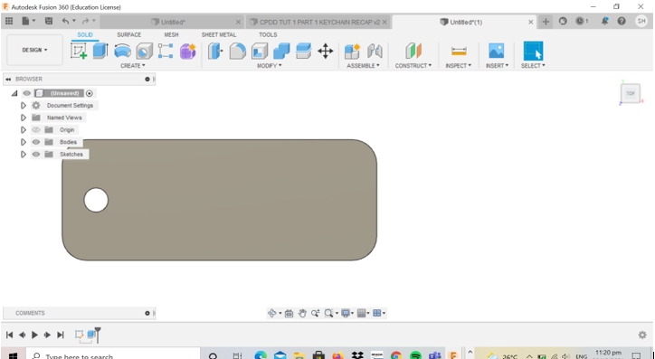Screen dimensions: 655x359
Task: Show the Origin folder with its eye icon
Action: (x=36, y=130)
